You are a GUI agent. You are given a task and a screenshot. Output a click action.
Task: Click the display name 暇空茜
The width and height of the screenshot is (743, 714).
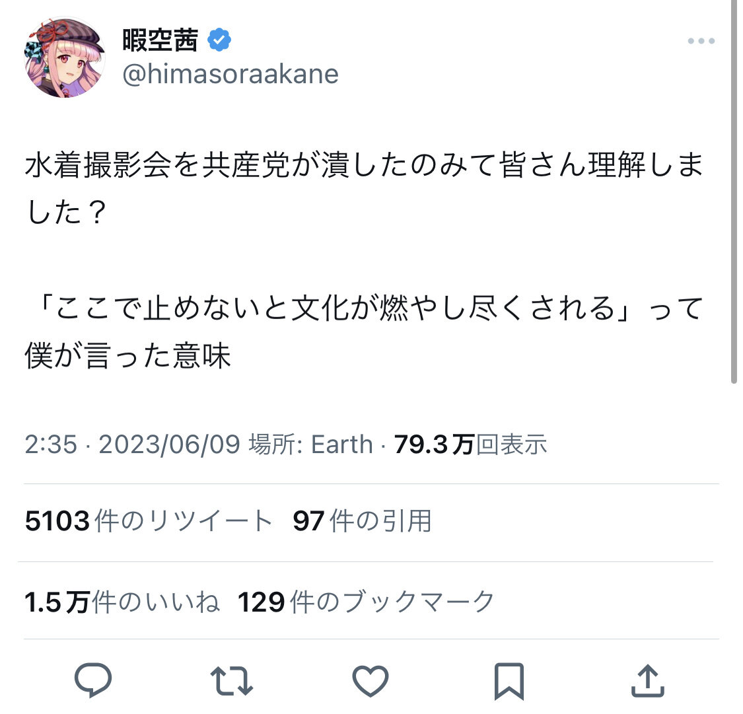[160, 40]
